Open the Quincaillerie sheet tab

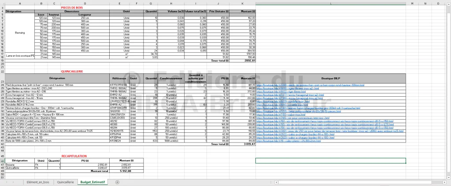point(65,182)
